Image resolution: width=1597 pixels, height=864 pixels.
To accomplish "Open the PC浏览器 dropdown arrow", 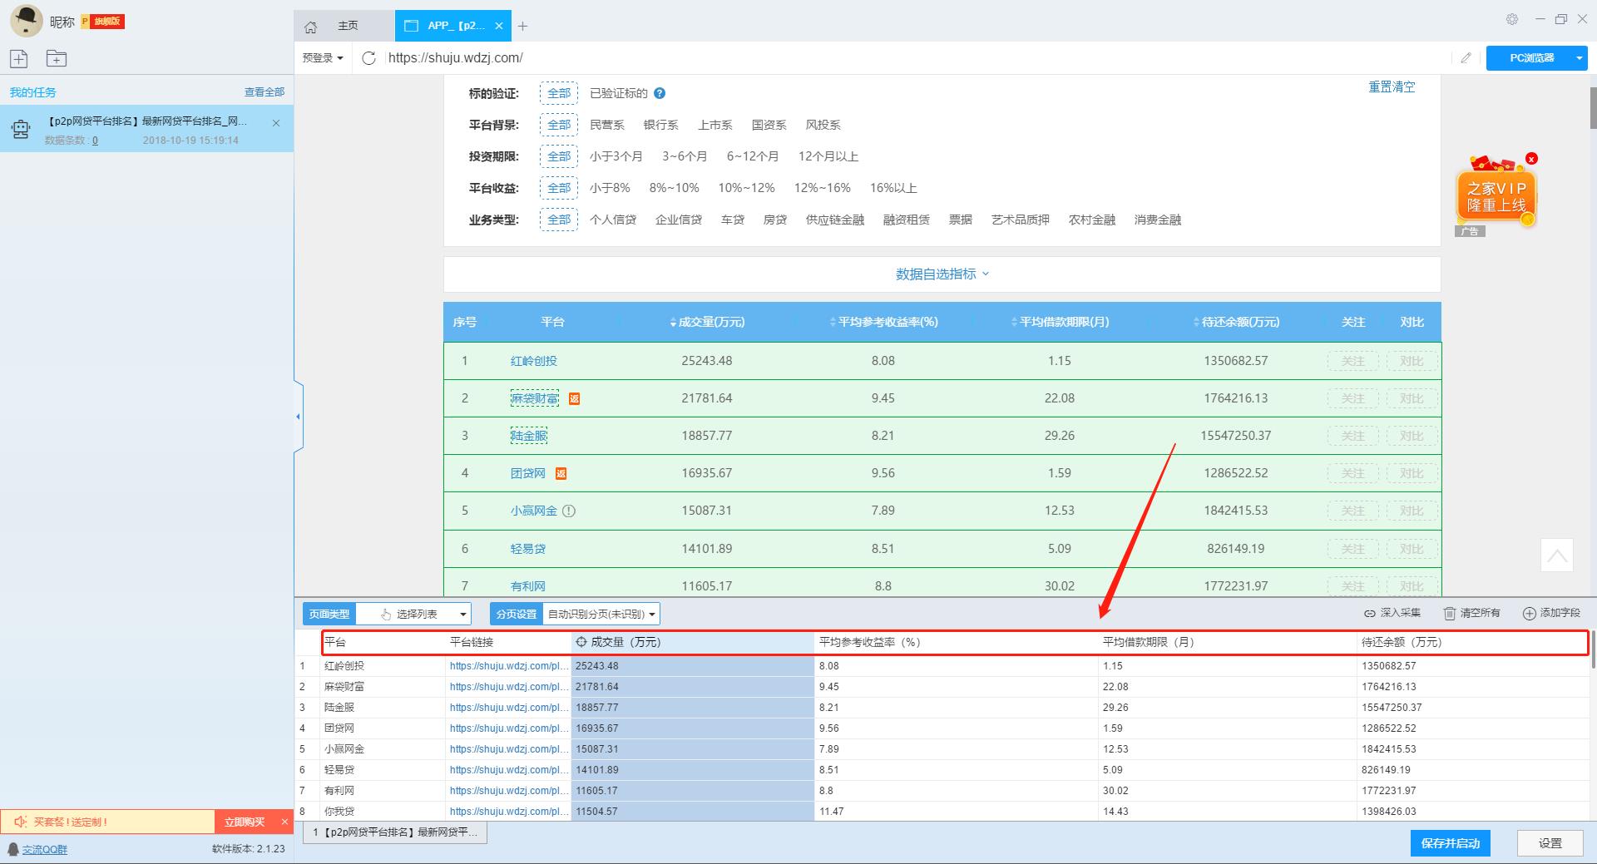I will point(1579,58).
